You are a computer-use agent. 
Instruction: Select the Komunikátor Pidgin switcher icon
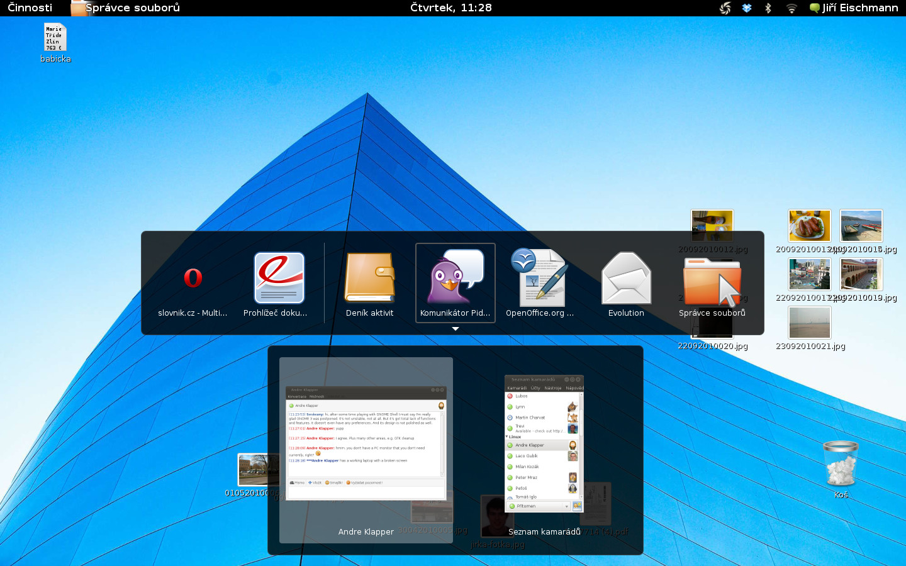[456, 283]
